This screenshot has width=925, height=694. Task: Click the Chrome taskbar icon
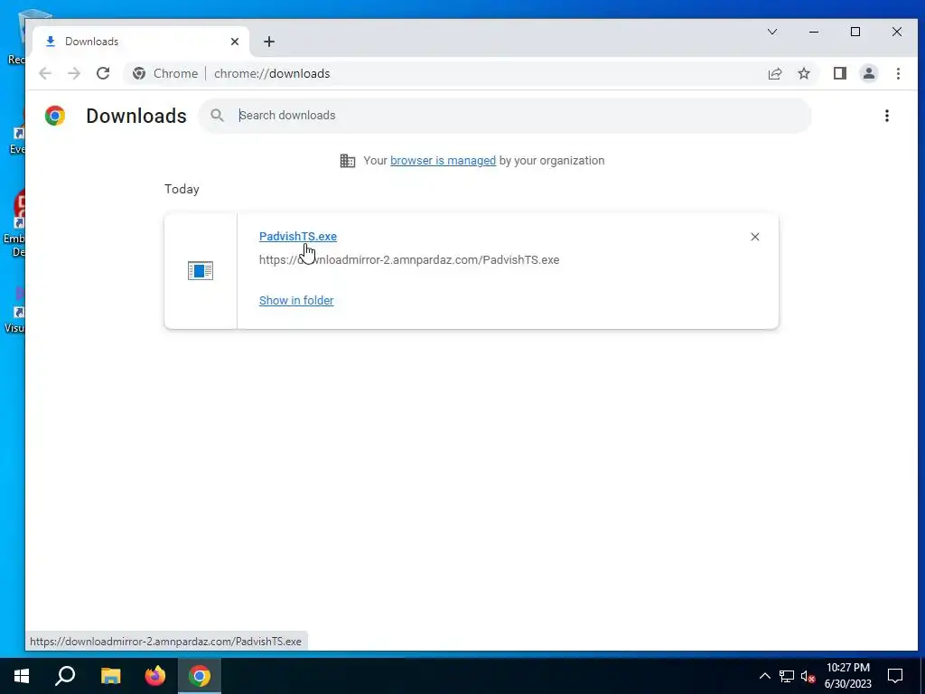200,676
